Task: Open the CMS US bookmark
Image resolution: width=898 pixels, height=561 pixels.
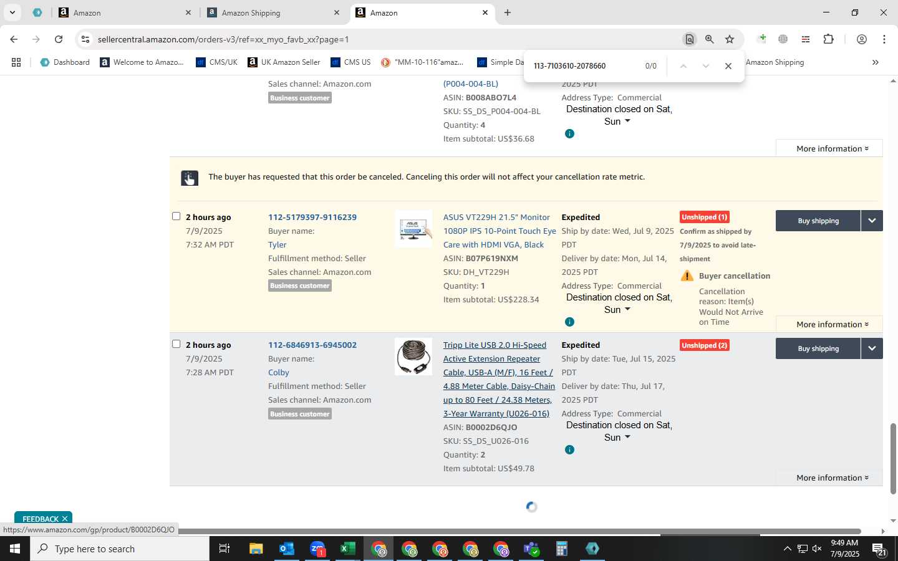Action: (x=350, y=62)
